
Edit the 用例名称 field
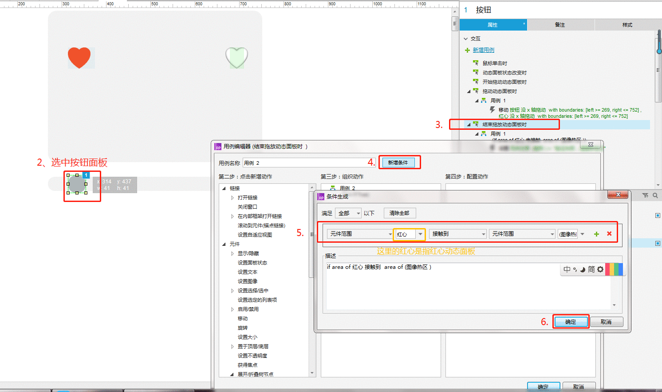point(309,163)
